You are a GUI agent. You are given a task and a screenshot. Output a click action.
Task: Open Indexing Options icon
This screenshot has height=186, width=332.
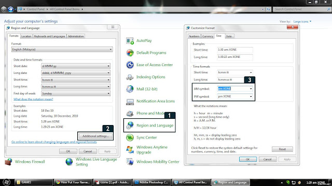(130, 77)
